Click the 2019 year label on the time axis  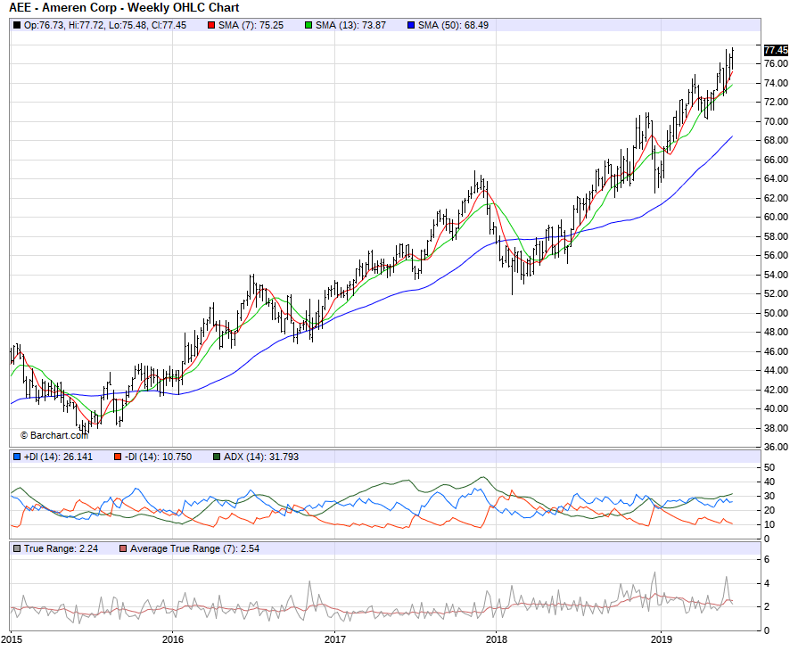[x=661, y=639]
